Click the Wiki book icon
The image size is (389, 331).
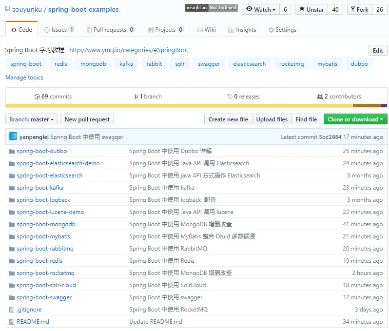[200, 30]
